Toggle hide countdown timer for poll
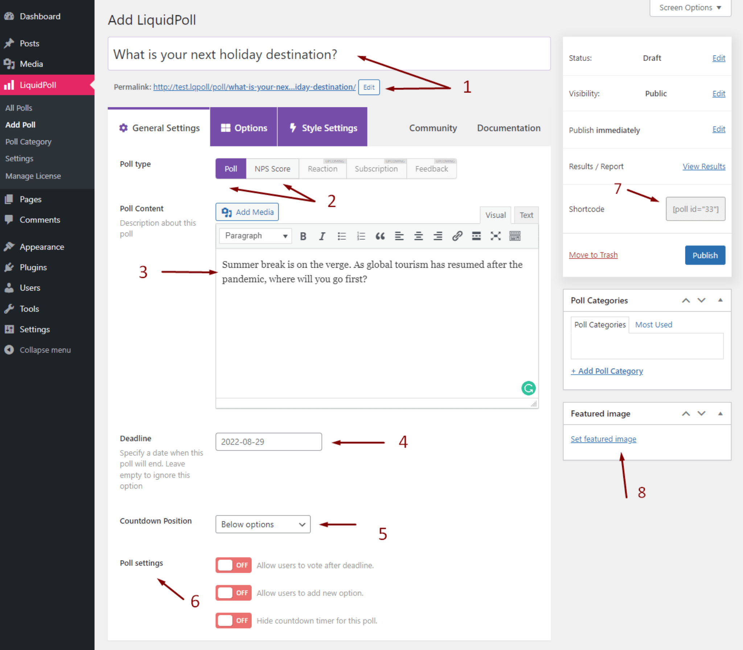 coord(233,620)
